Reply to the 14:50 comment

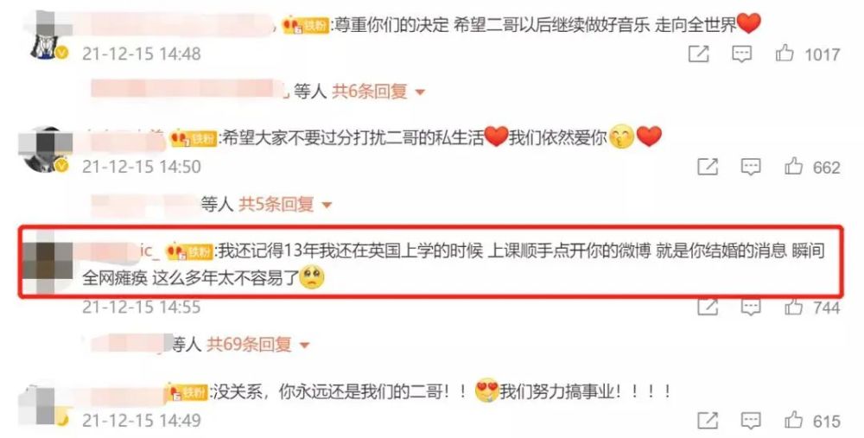(x=751, y=167)
